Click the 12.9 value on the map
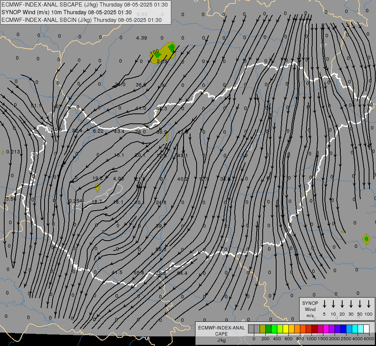This screenshot has height=346, width=376. tap(204, 179)
